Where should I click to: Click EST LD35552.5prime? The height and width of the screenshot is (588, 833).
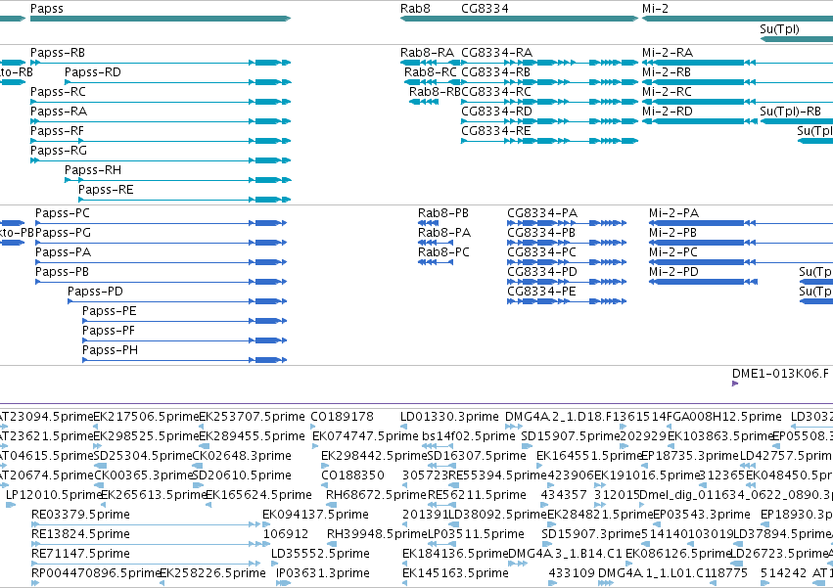click(x=320, y=554)
